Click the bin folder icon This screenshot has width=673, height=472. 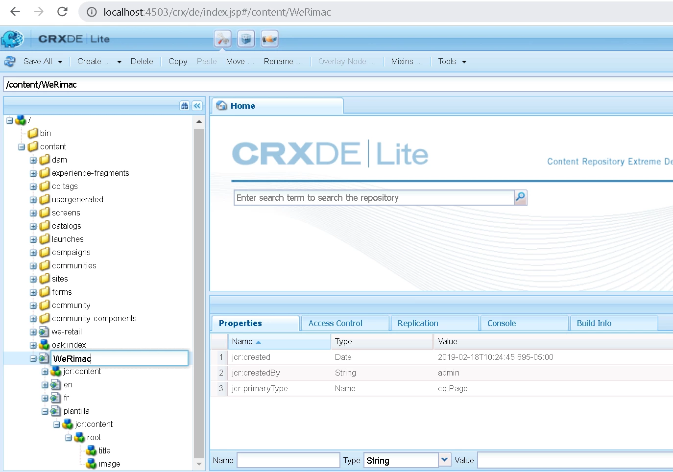pos(33,133)
